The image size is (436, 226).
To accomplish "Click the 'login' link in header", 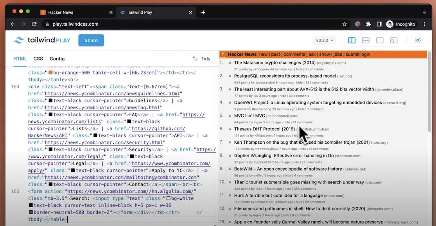I will click(365, 54).
